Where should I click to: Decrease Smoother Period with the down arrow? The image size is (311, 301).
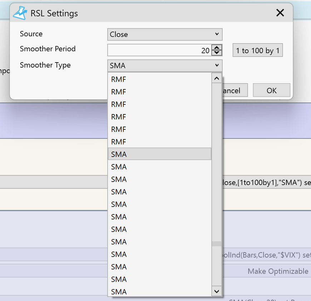click(x=217, y=53)
